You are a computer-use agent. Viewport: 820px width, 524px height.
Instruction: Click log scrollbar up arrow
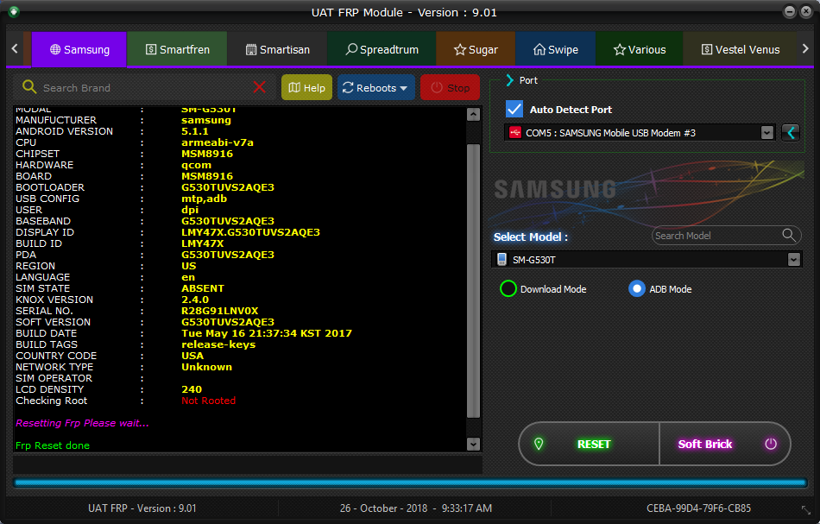[x=473, y=115]
